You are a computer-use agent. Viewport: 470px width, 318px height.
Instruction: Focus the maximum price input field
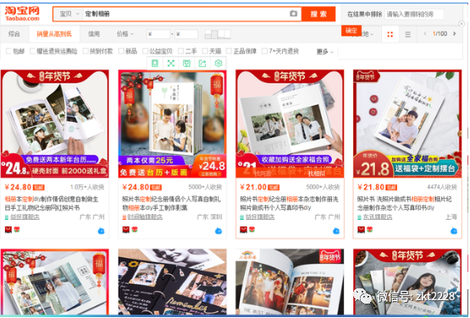(x=186, y=34)
